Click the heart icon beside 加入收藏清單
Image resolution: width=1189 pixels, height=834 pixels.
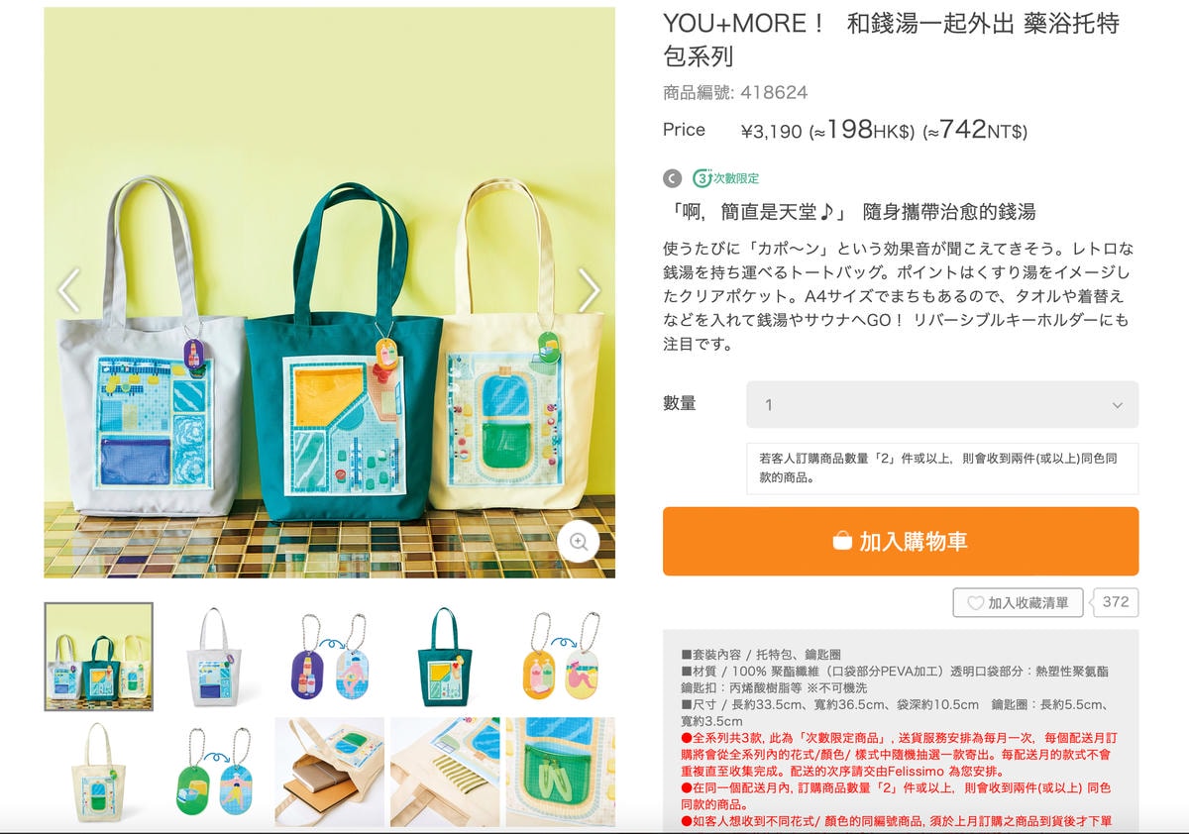(x=975, y=602)
